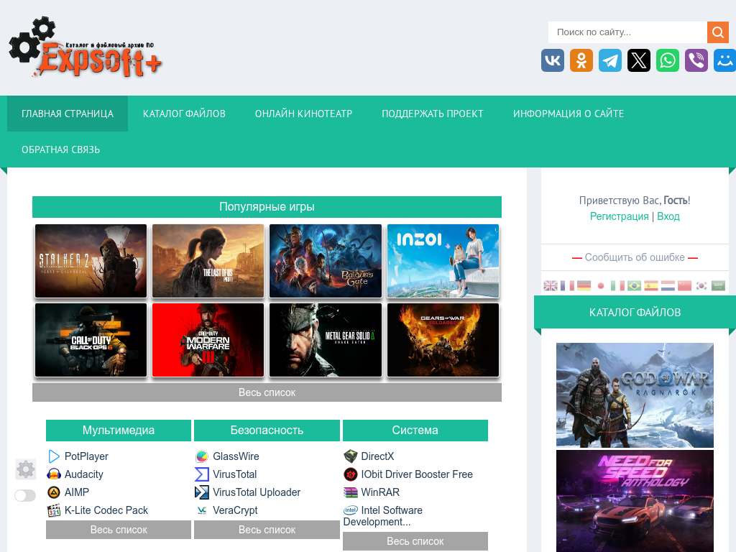Open the gear settings icon at left edge
This screenshot has width=736, height=552.
coord(25,469)
